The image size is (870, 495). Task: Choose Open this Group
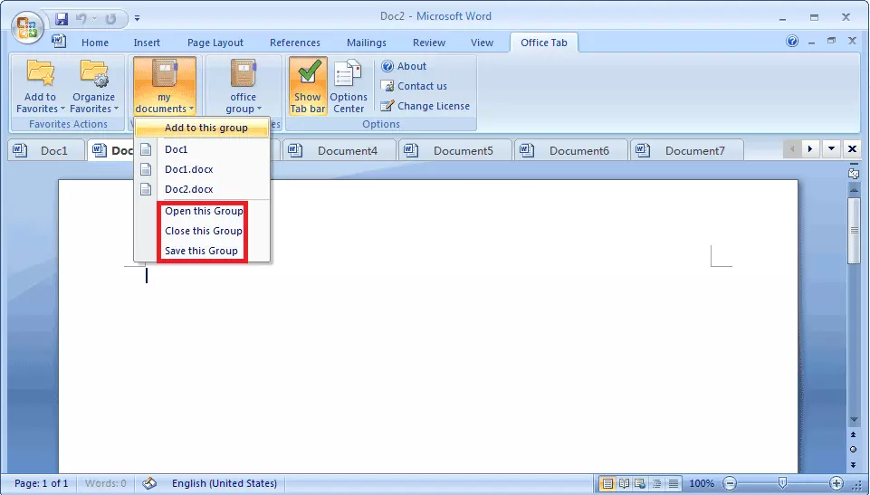(204, 211)
